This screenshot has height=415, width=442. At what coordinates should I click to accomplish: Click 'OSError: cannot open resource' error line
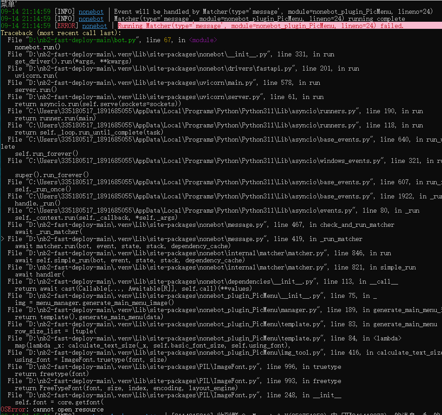coord(52,409)
